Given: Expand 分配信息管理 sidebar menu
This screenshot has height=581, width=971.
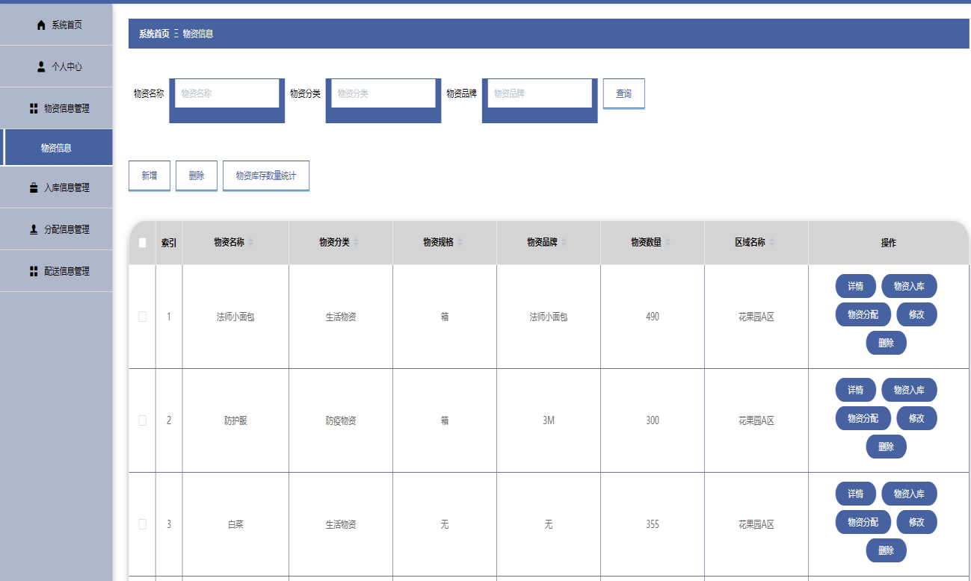Looking at the screenshot, I should (x=56, y=229).
